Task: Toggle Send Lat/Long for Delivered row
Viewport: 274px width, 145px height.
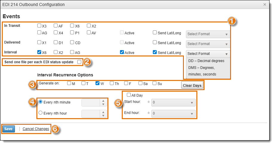Action: 155,42
